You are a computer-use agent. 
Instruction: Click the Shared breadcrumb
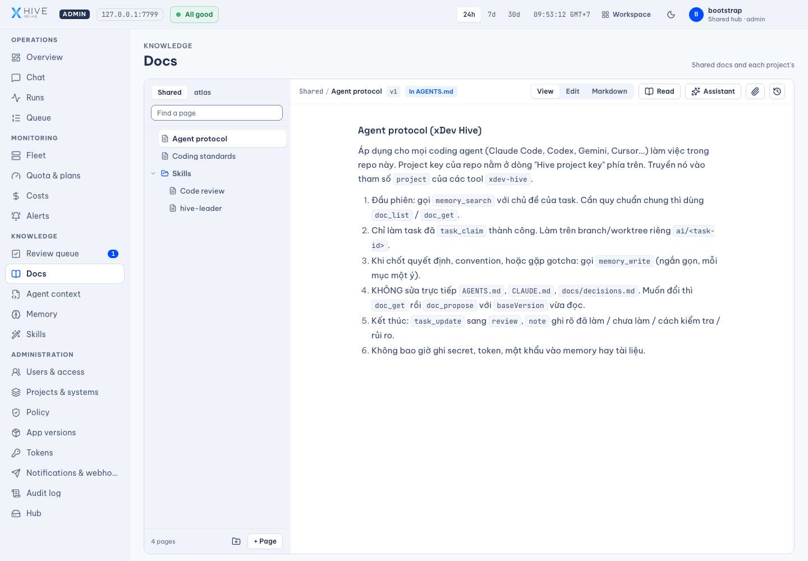coord(311,91)
